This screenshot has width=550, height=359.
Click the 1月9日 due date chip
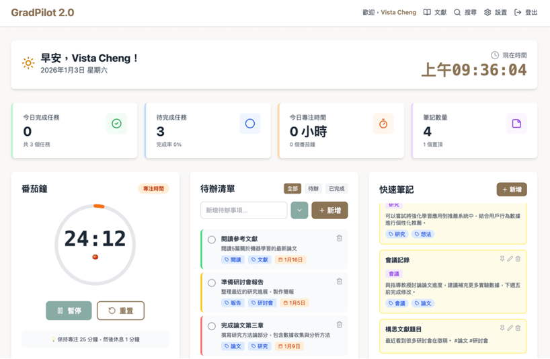(289, 346)
